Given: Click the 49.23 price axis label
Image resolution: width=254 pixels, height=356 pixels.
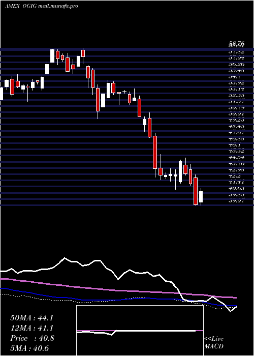Looking at the screenshot, I should coord(236,120).
